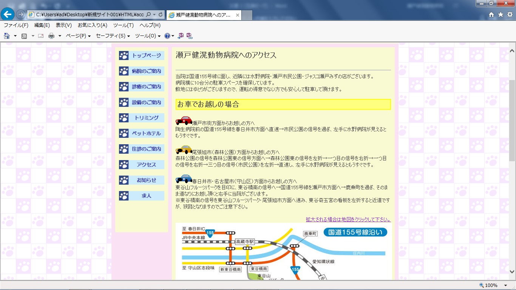Click the 国道155号線沿い map image
This screenshot has width=516, height=290.
pos(283,251)
